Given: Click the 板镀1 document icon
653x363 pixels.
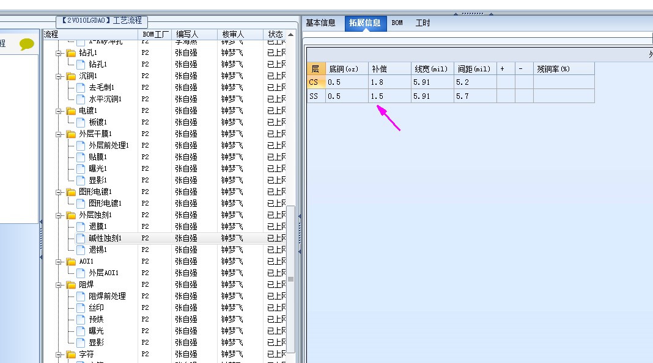Looking at the screenshot, I should 81,123.
